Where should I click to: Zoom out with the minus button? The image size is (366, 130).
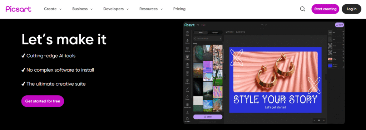pyautogui.click(x=315, y=120)
